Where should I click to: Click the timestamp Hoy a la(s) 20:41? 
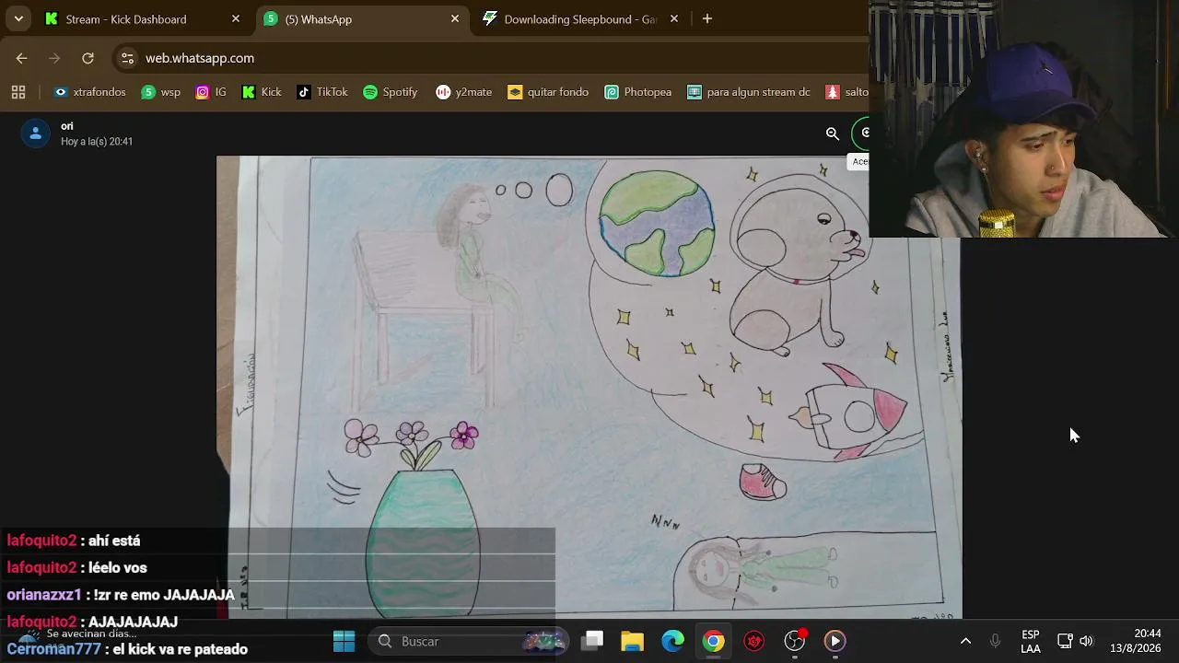[97, 142]
